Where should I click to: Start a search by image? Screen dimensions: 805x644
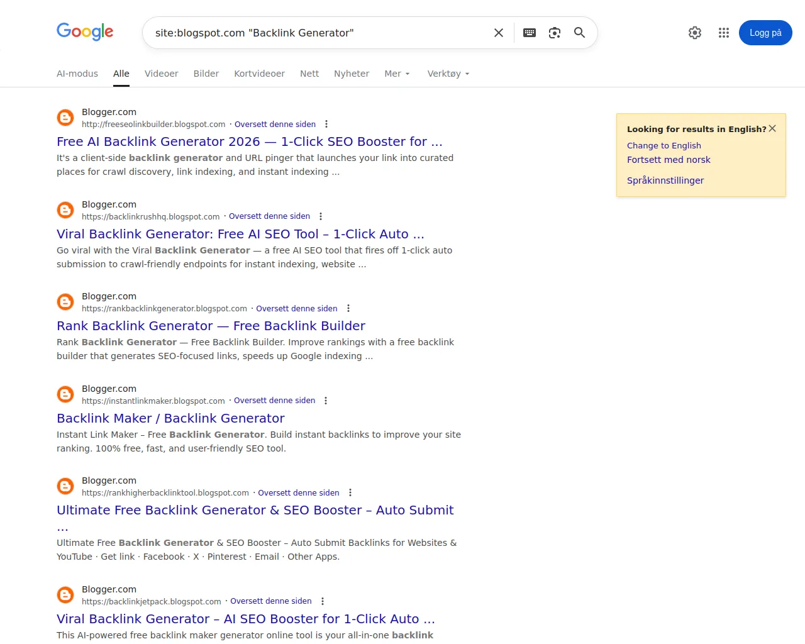(554, 33)
